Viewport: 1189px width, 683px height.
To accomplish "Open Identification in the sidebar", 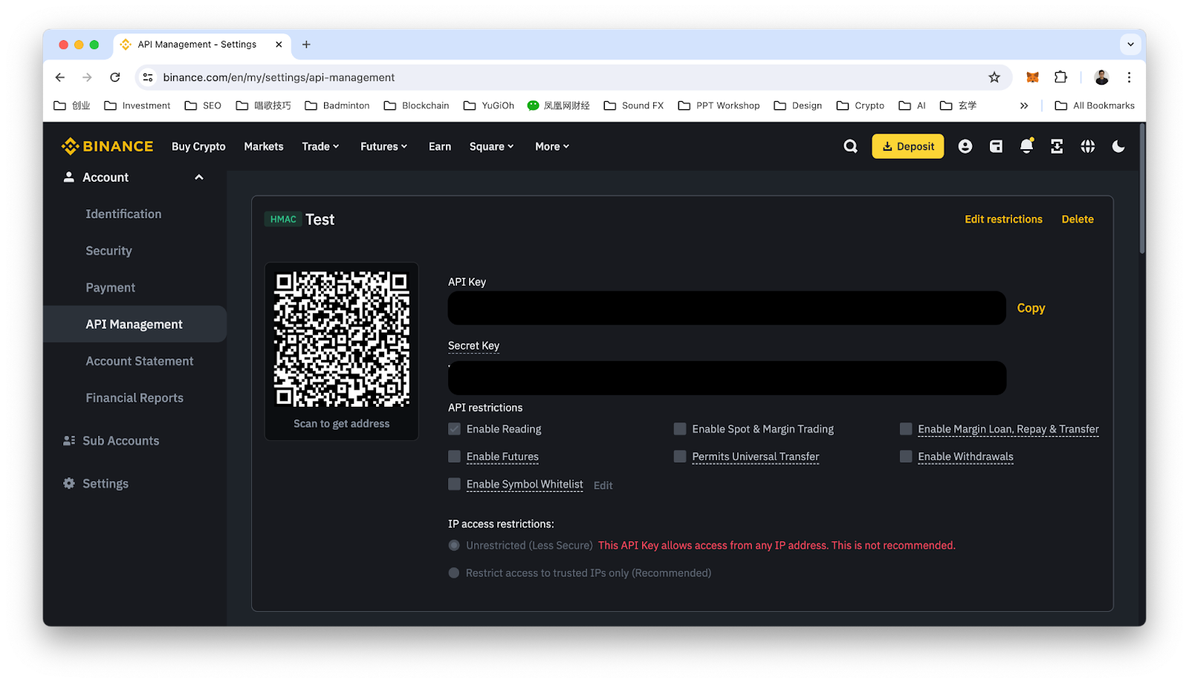I will [123, 214].
